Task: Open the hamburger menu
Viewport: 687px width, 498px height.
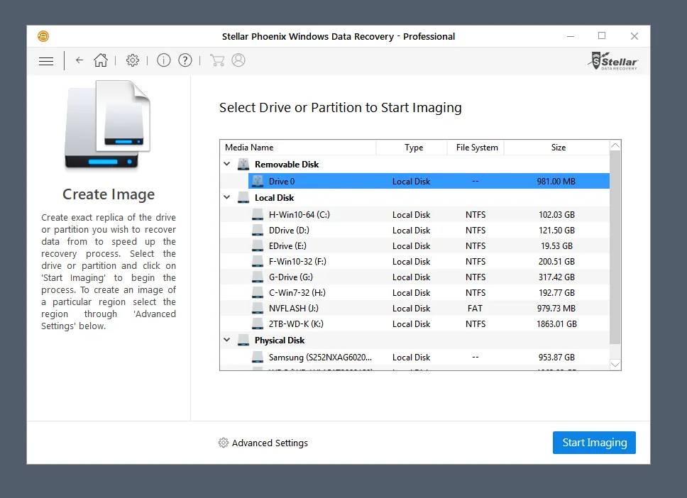Action: pyautogui.click(x=46, y=61)
